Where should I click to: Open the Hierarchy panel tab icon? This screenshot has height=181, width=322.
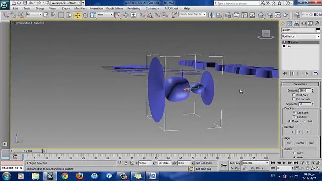click(297, 24)
